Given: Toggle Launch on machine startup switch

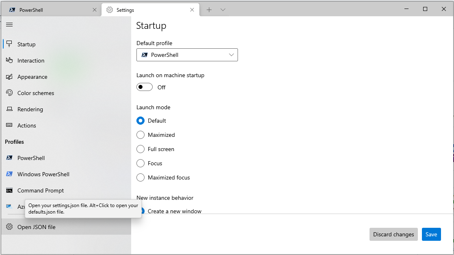Looking at the screenshot, I should click(x=145, y=87).
